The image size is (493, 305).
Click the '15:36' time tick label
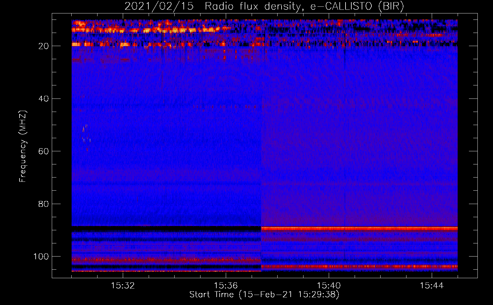tap(226, 286)
